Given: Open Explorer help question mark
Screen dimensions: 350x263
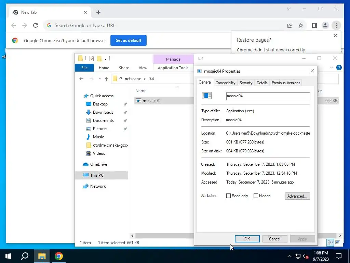Looking at the screenshot, I should click(339, 67).
